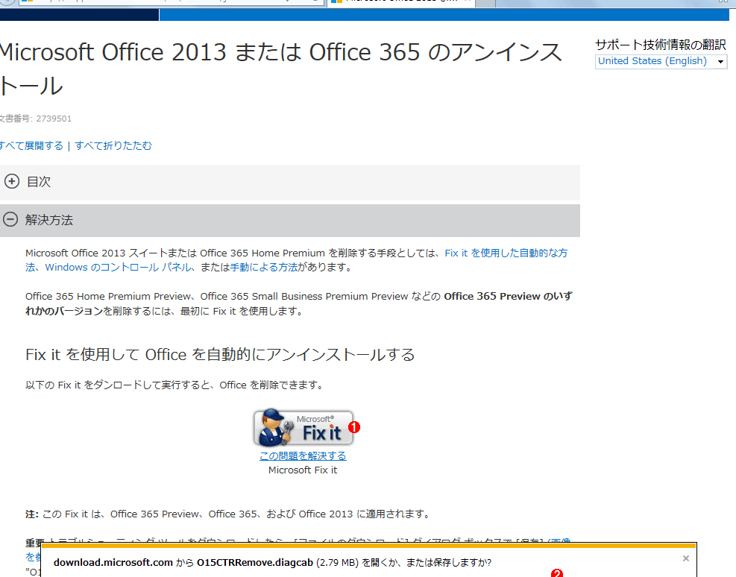Click the 目次 section header text
The width and height of the screenshot is (736, 577).
pos(39,182)
